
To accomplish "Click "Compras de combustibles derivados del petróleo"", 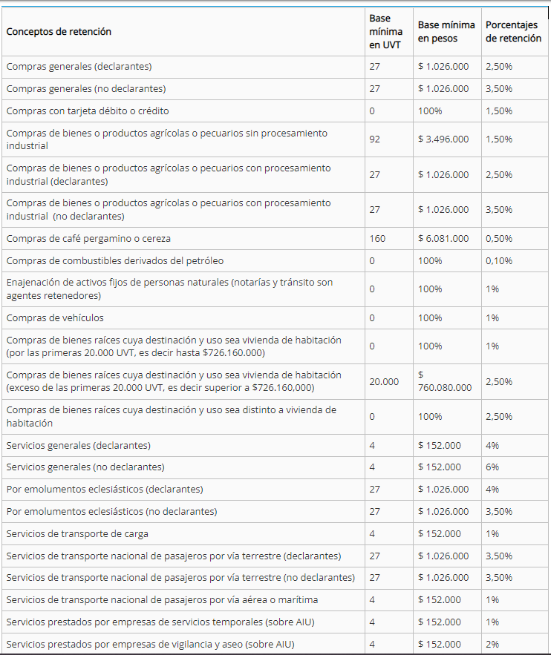I will (x=115, y=261).
